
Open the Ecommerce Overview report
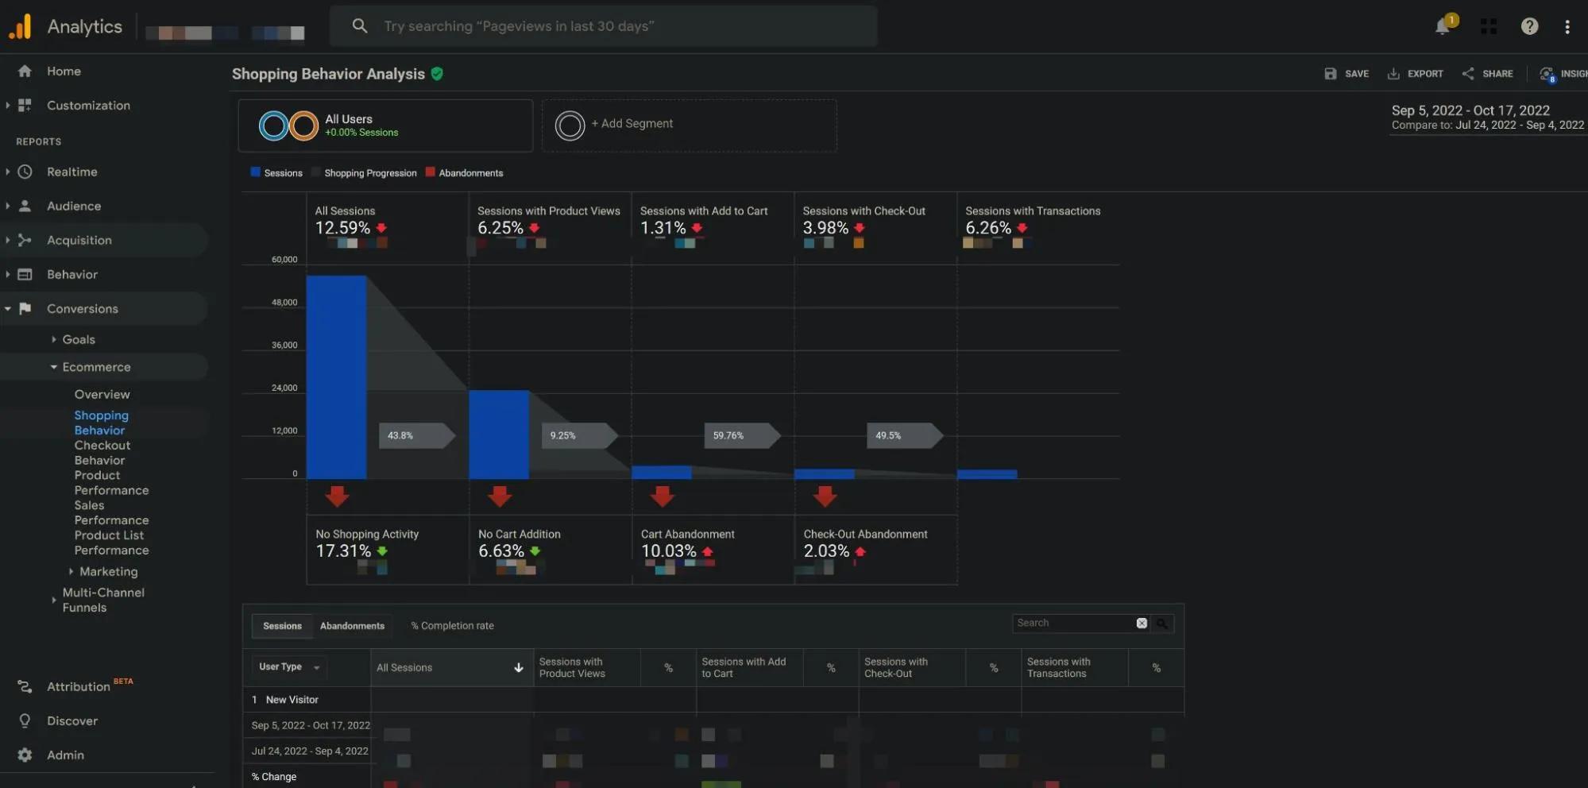tap(102, 394)
